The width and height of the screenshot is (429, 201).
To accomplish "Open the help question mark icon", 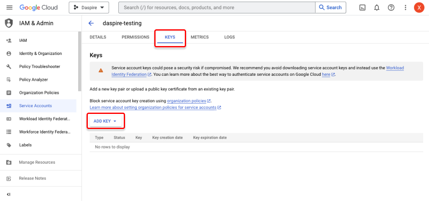I will tap(391, 8).
